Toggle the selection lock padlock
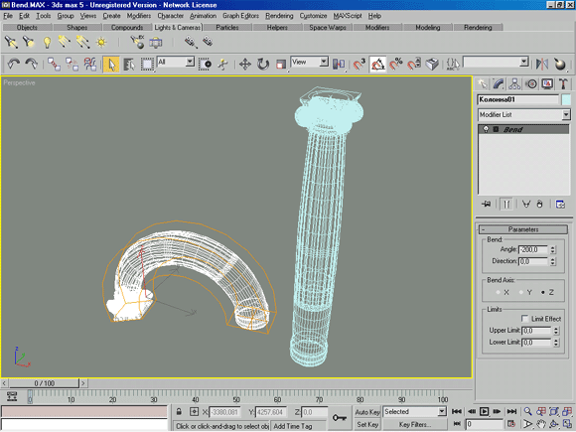This screenshot has height=432, width=576. [x=179, y=412]
